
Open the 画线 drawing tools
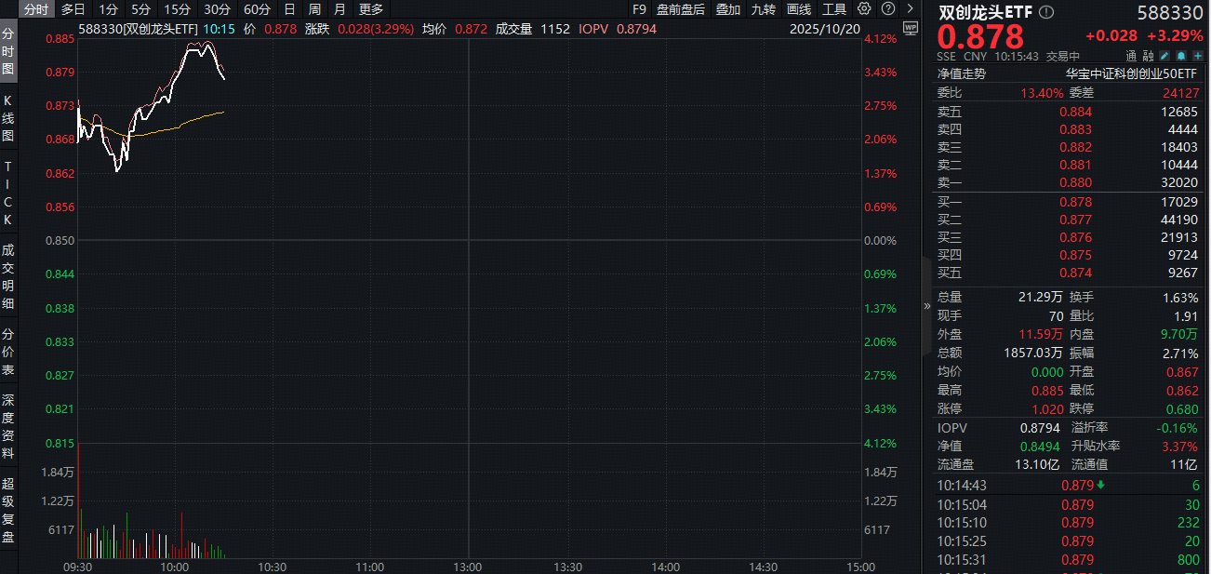(799, 9)
